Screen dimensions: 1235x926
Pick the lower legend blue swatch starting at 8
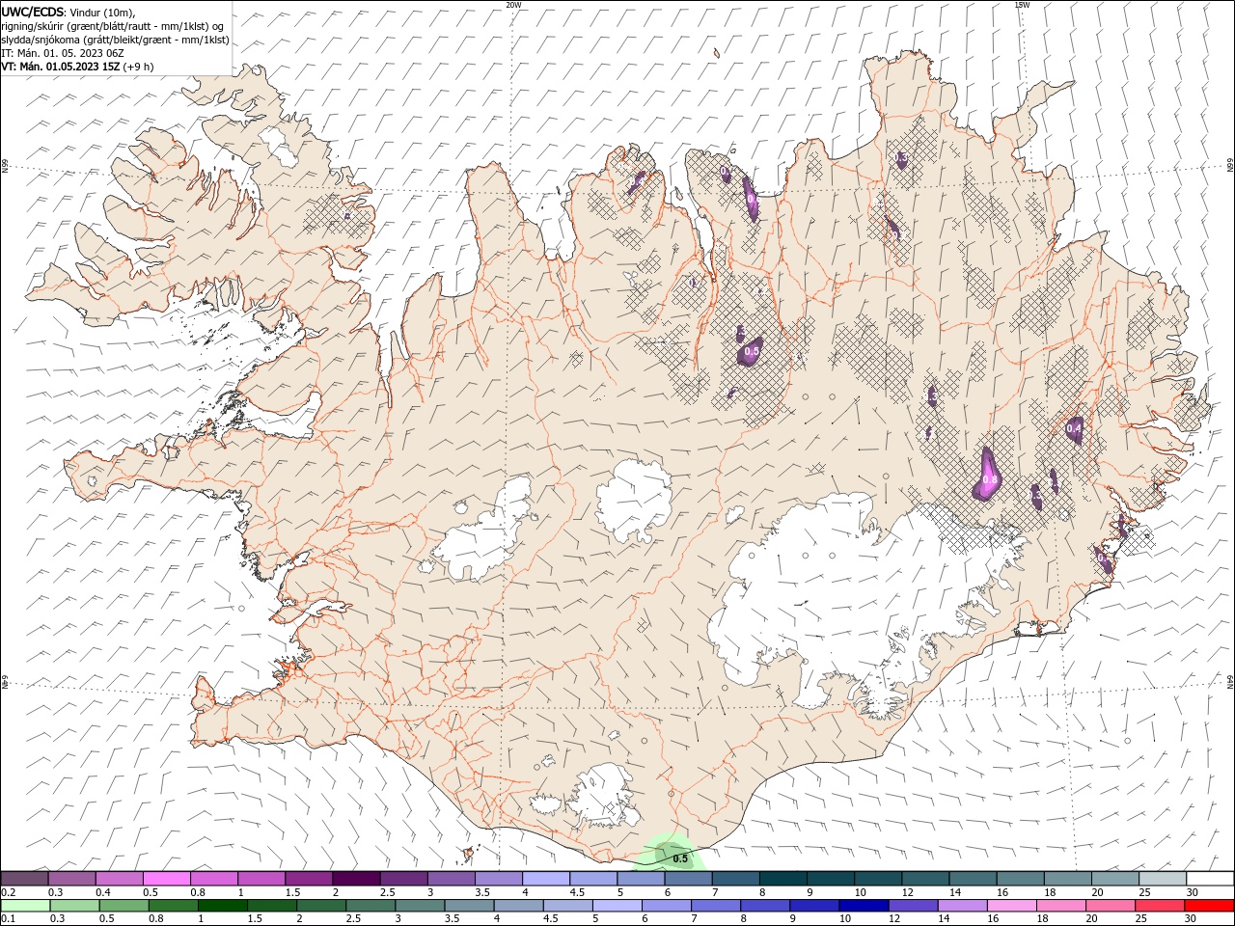click(x=765, y=906)
